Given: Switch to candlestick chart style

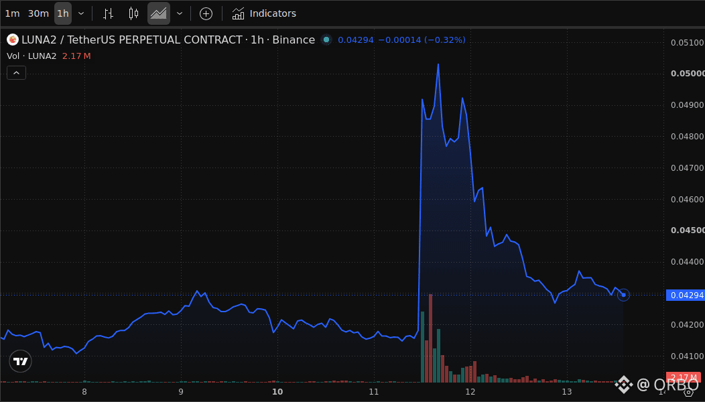Looking at the screenshot, I should [x=133, y=13].
